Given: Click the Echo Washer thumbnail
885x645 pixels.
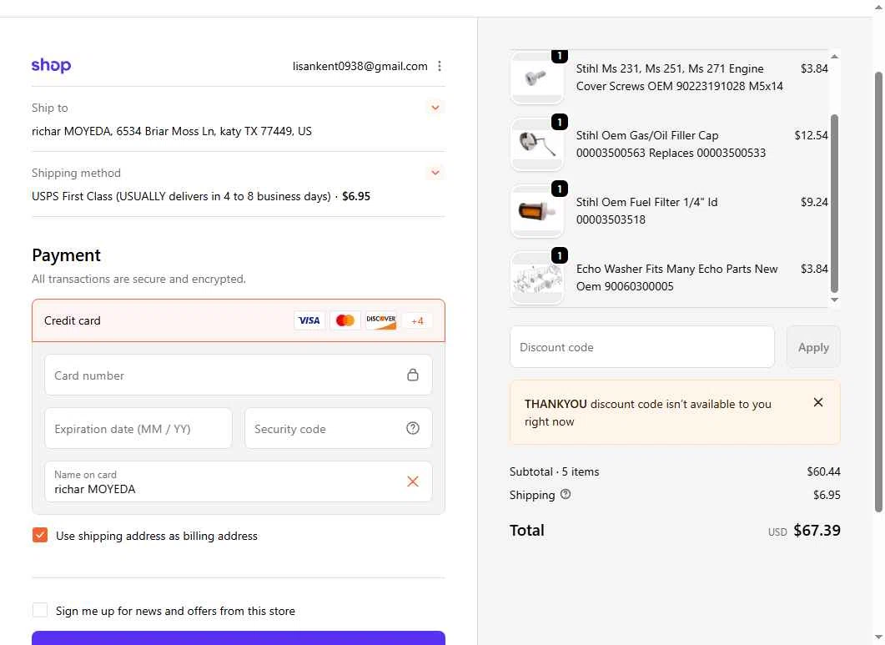Looking at the screenshot, I should [x=537, y=277].
